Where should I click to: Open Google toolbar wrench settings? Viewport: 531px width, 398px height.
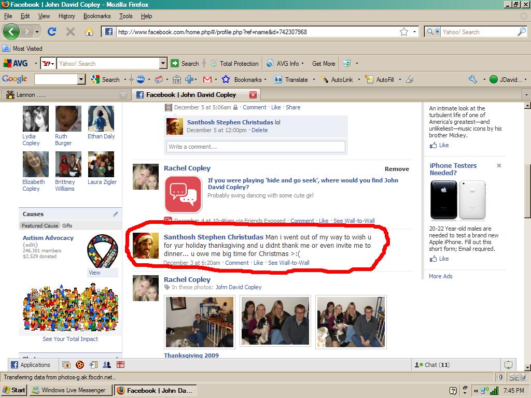(x=473, y=79)
